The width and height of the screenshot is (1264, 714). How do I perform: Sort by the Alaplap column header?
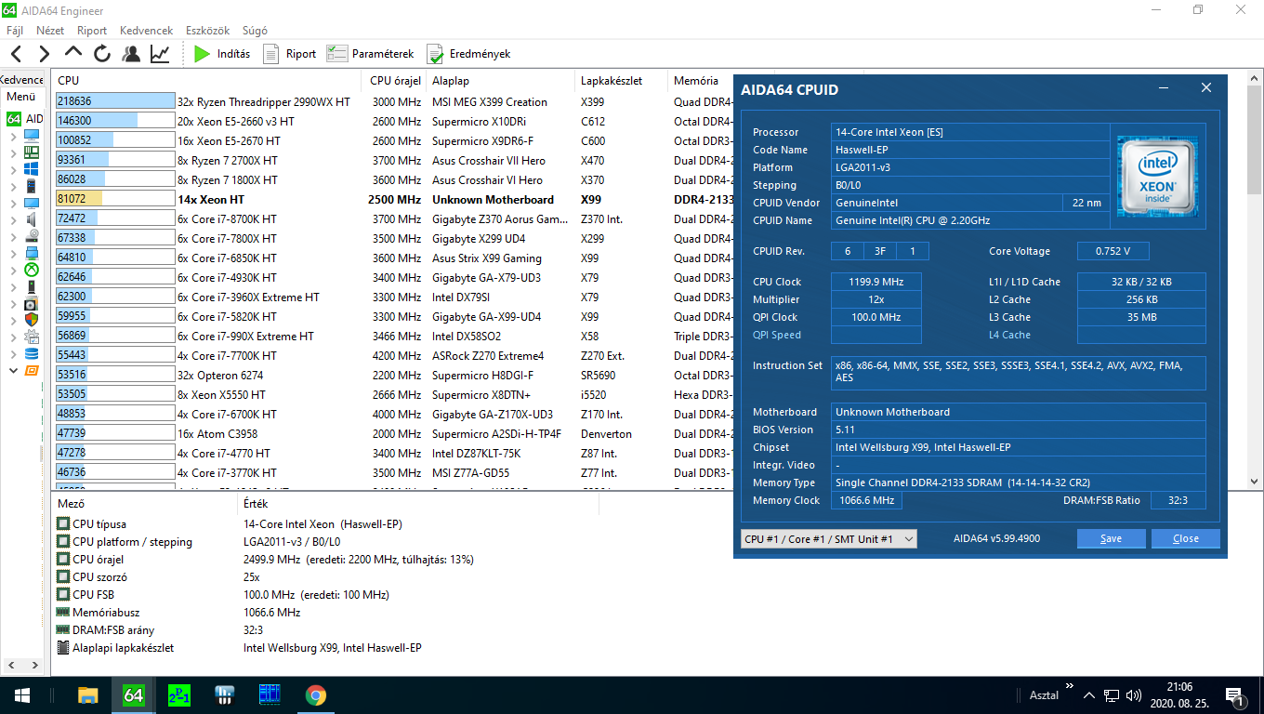coord(501,81)
